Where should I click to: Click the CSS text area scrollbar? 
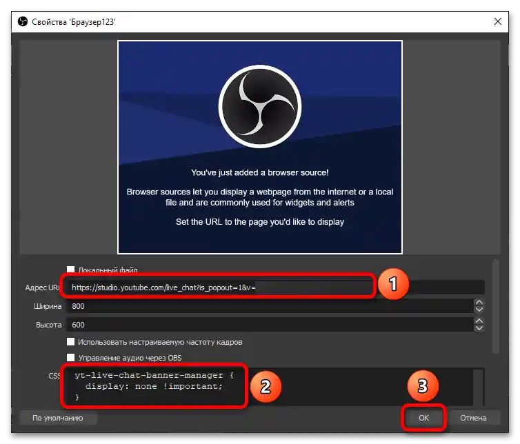click(x=478, y=387)
